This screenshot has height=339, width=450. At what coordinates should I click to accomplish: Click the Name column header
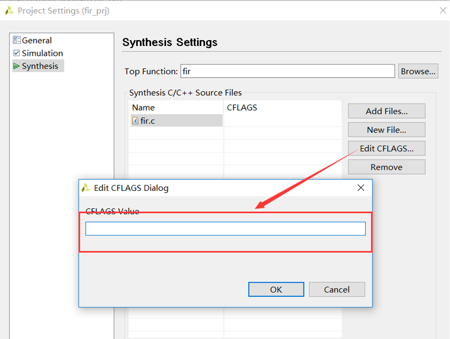tap(176, 107)
